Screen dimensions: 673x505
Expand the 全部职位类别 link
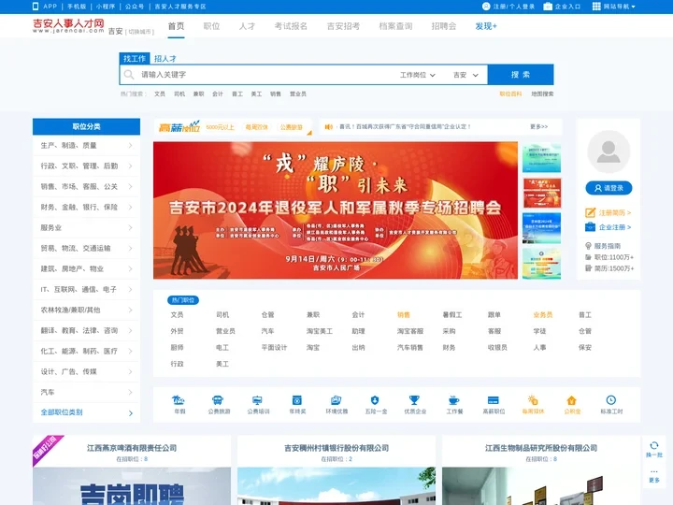[86, 412]
